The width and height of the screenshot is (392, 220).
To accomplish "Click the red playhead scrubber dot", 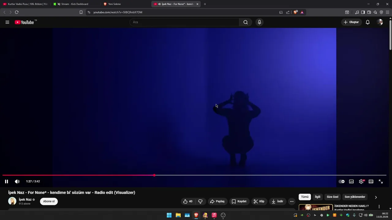I will pyautogui.click(x=154, y=175).
